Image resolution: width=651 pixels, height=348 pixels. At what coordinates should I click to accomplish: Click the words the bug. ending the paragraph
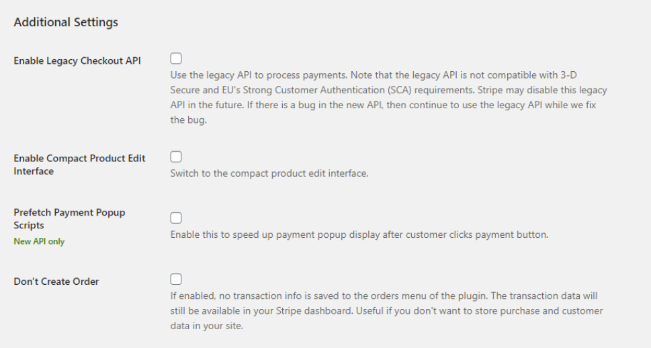click(189, 120)
